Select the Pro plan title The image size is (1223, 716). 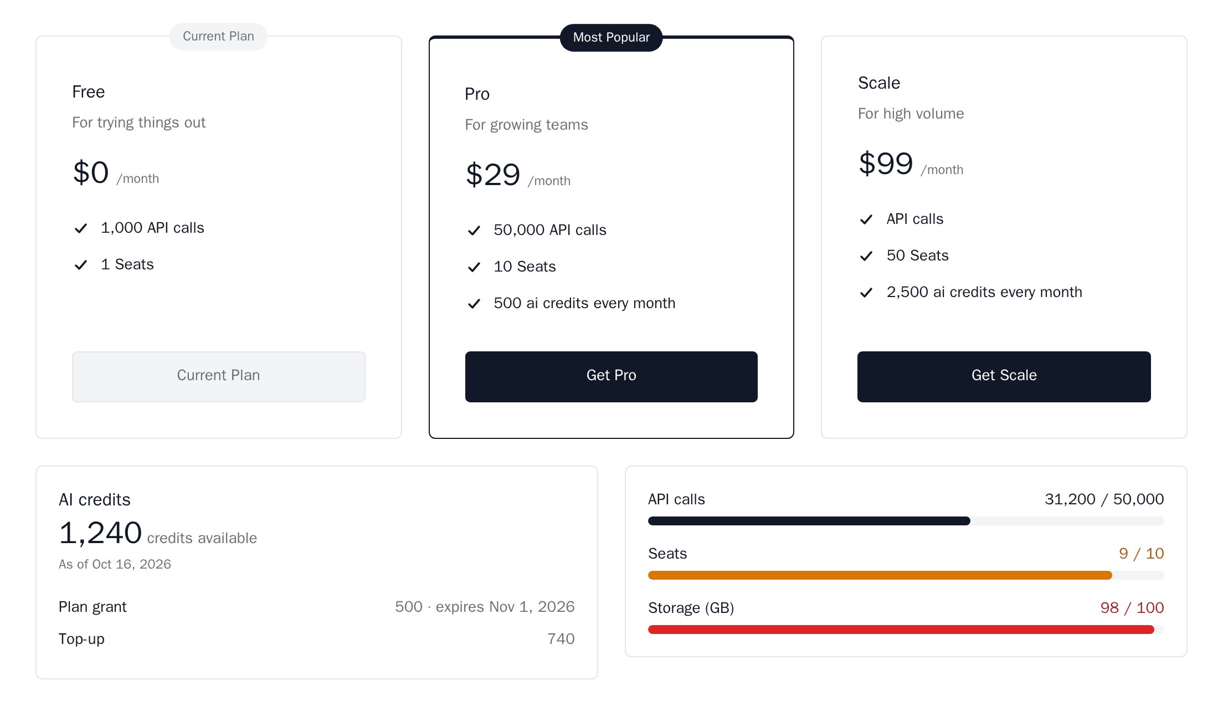click(x=477, y=94)
